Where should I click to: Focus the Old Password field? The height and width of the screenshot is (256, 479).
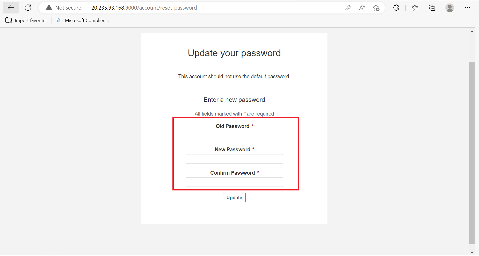234,135
